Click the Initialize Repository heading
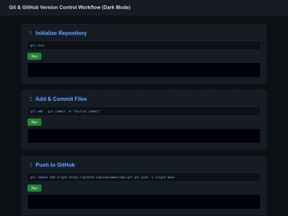288x216 pixels. 61,33
